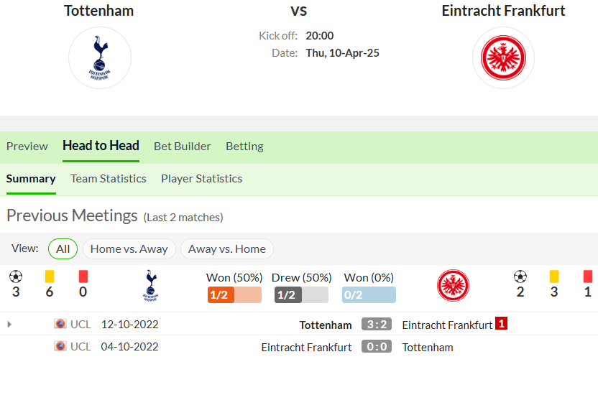598x395 pixels.
Task: Click the Tottenham Won 1/2 bar
Action: tap(234, 295)
